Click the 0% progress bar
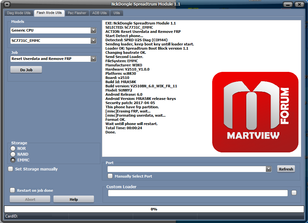This screenshot has height=223, width=308. click(x=154, y=209)
